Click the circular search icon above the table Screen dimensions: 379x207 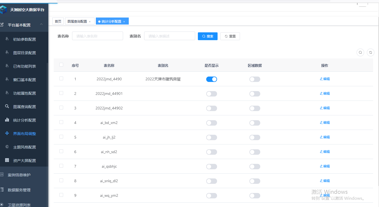click(360, 52)
